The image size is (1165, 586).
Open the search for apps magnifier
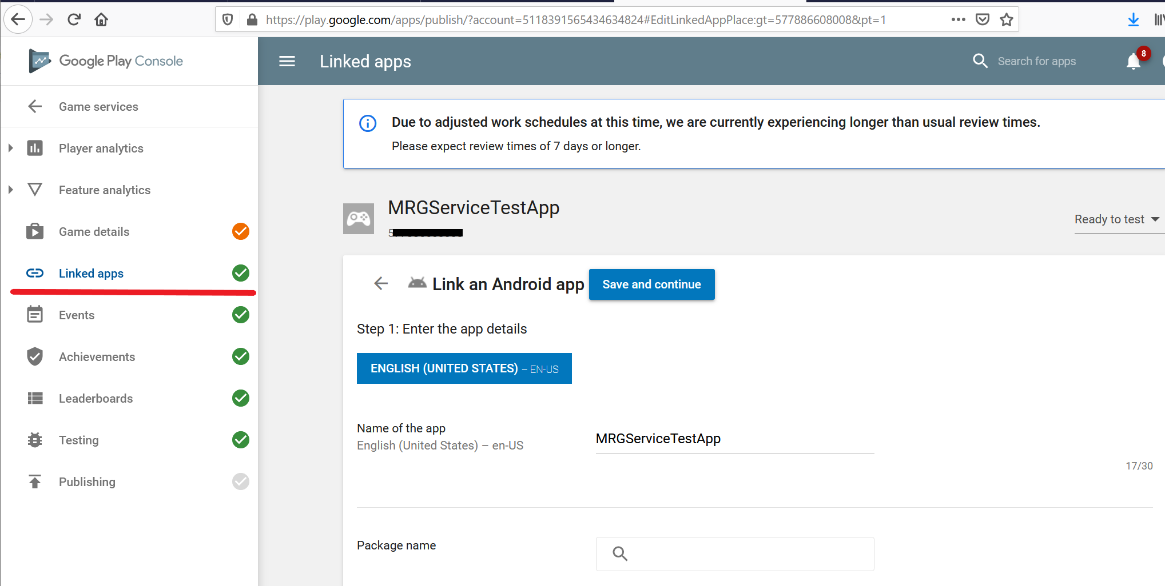(x=980, y=61)
